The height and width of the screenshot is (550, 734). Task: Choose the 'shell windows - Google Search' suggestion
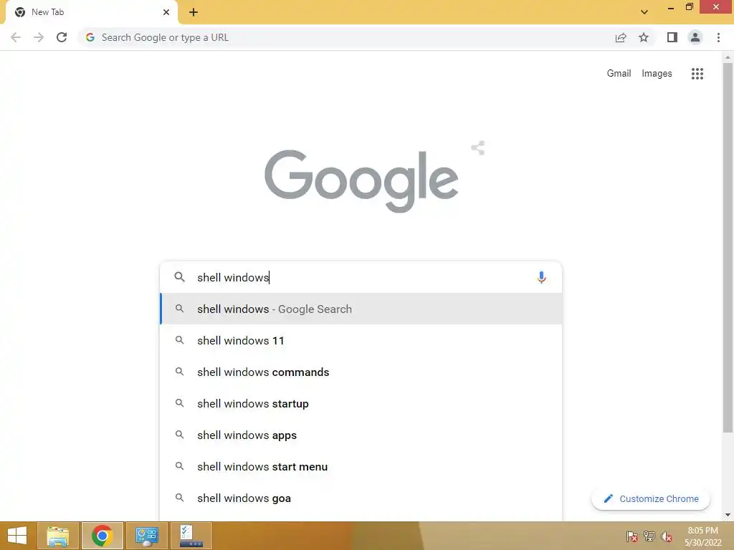coord(361,309)
